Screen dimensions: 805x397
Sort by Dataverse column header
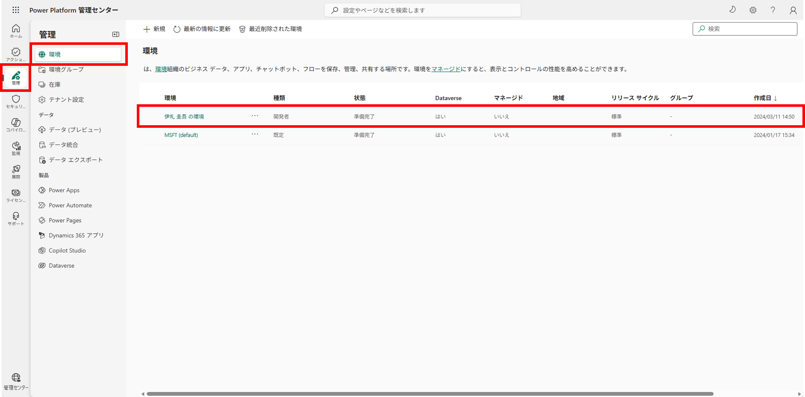(x=448, y=98)
